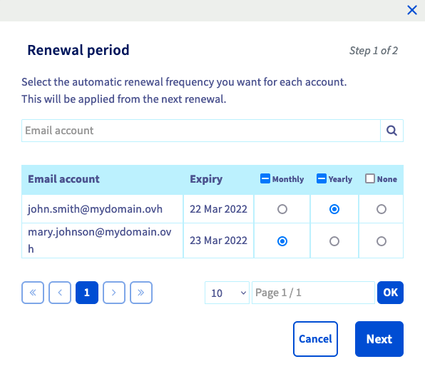This screenshot has height=369, width=425.
Task: Toggle the Monthly column header checkbox
Action: pos(265,179)
